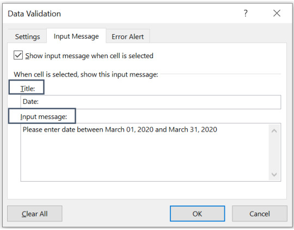This screenshot has width=294, height=230.
Task: Open help via question mark icon
Action: point(246,13)
